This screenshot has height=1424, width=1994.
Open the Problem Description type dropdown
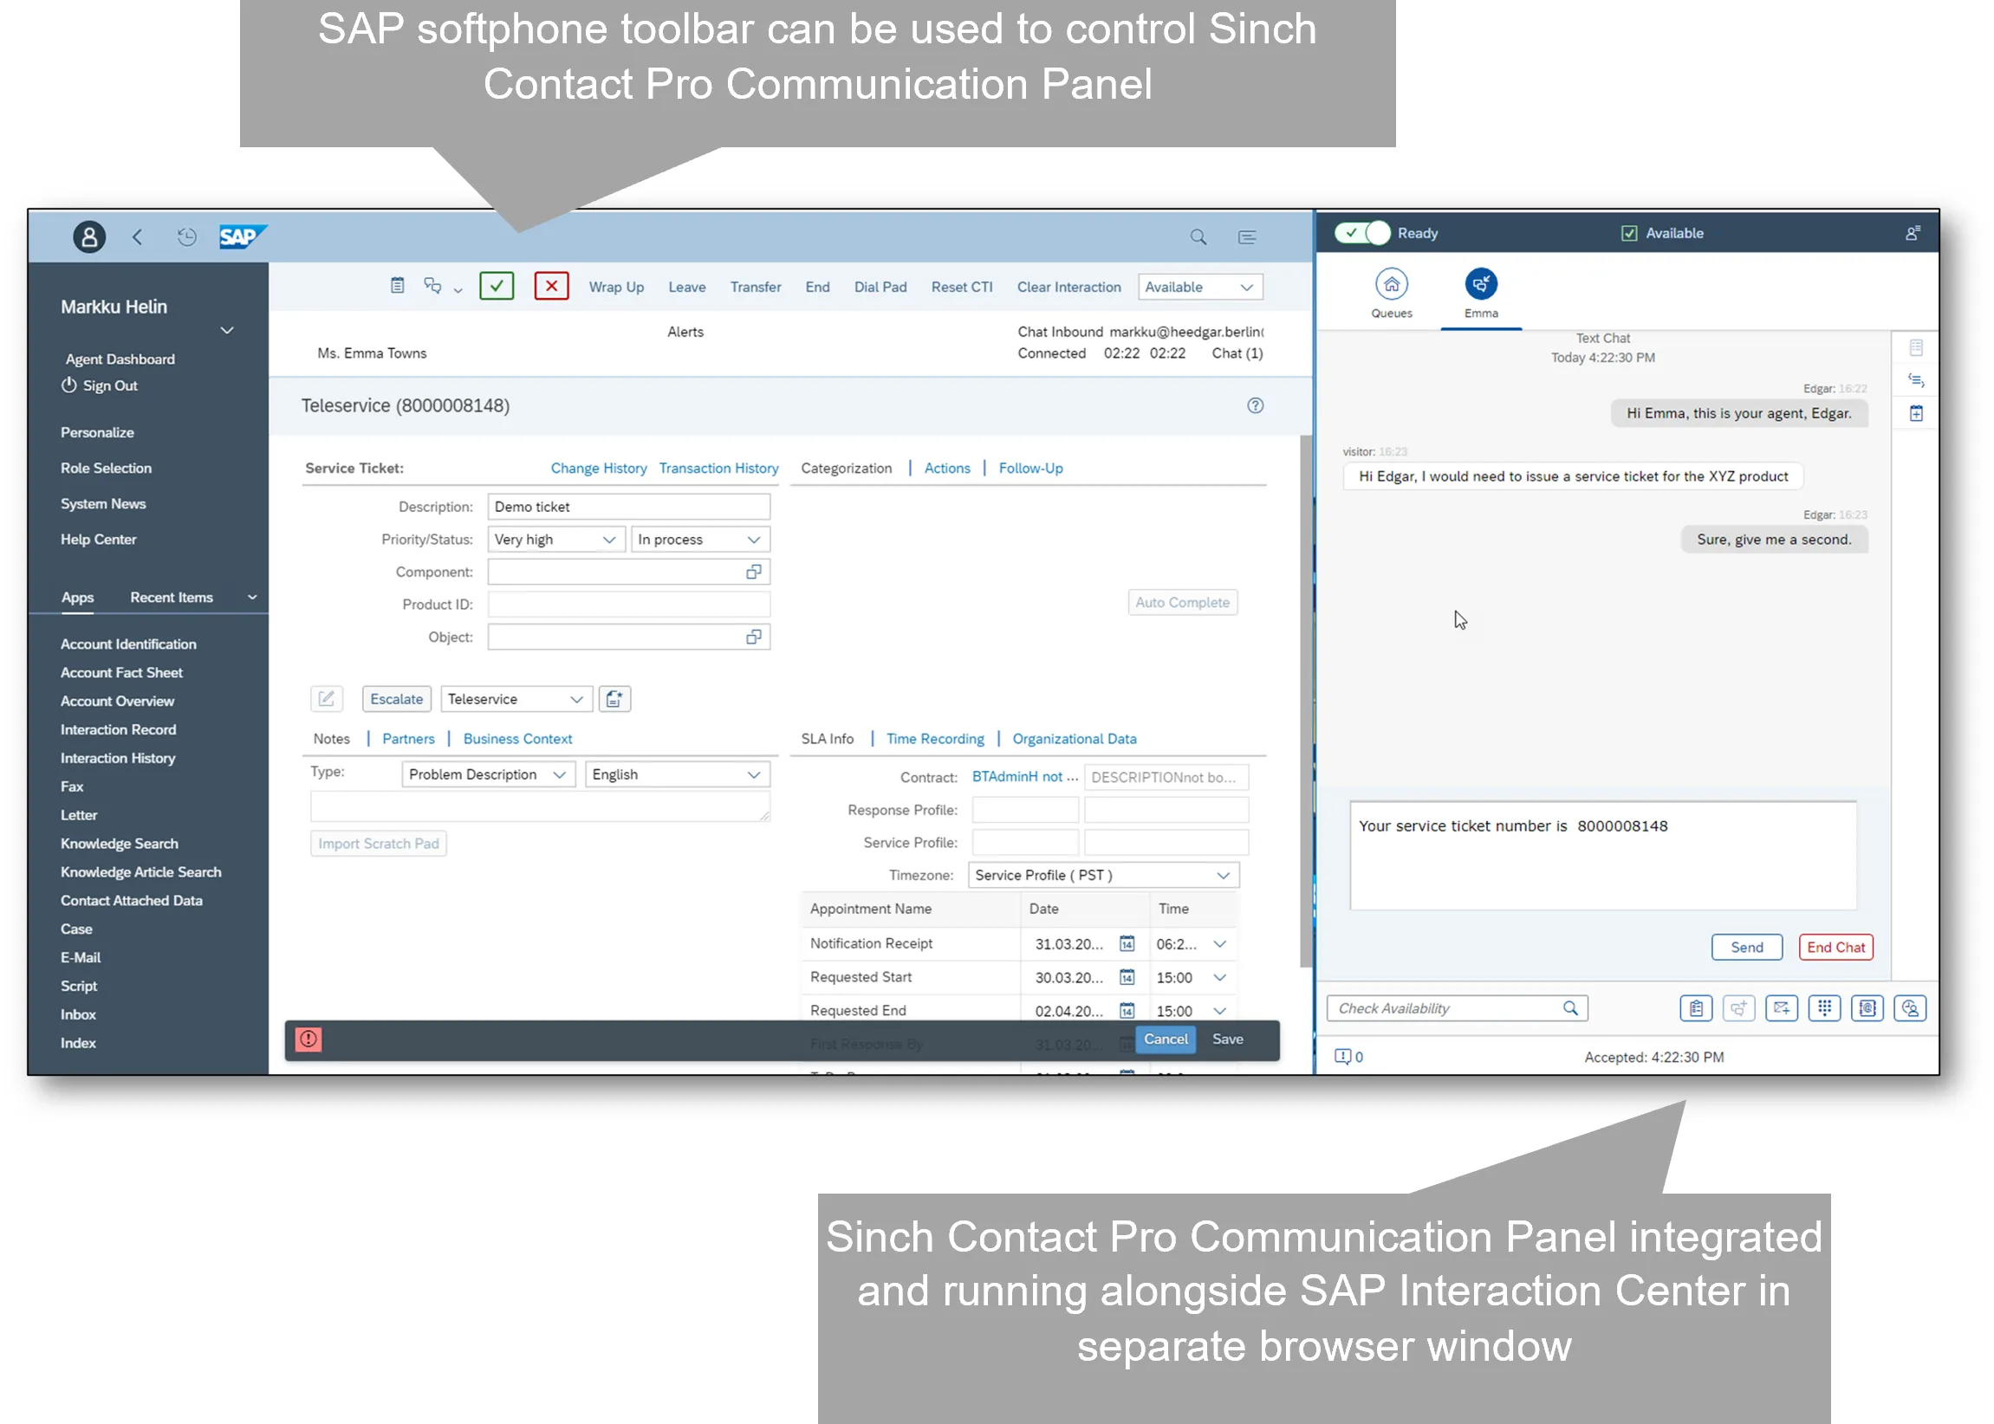(488, 774)
